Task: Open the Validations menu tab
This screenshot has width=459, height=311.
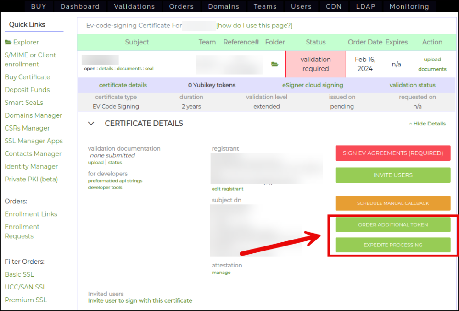Action: 134,6
